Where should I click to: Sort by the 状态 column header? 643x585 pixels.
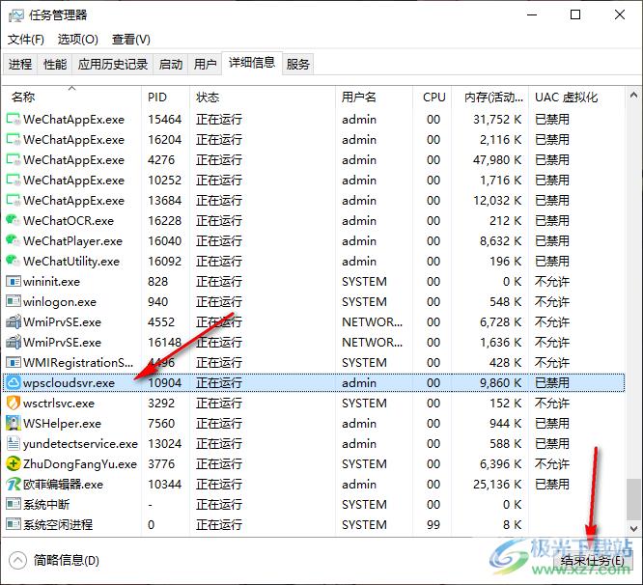(263, 97)
